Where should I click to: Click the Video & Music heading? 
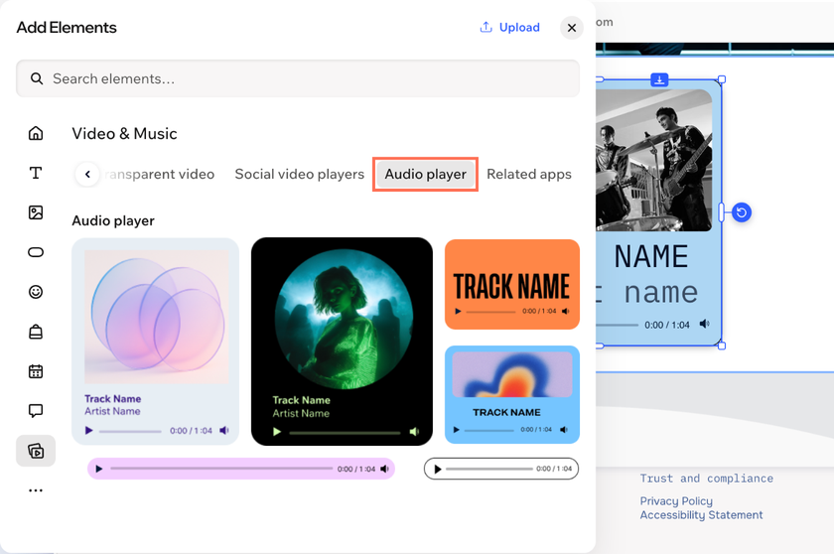pyautogui.click(x=124, y=133)
